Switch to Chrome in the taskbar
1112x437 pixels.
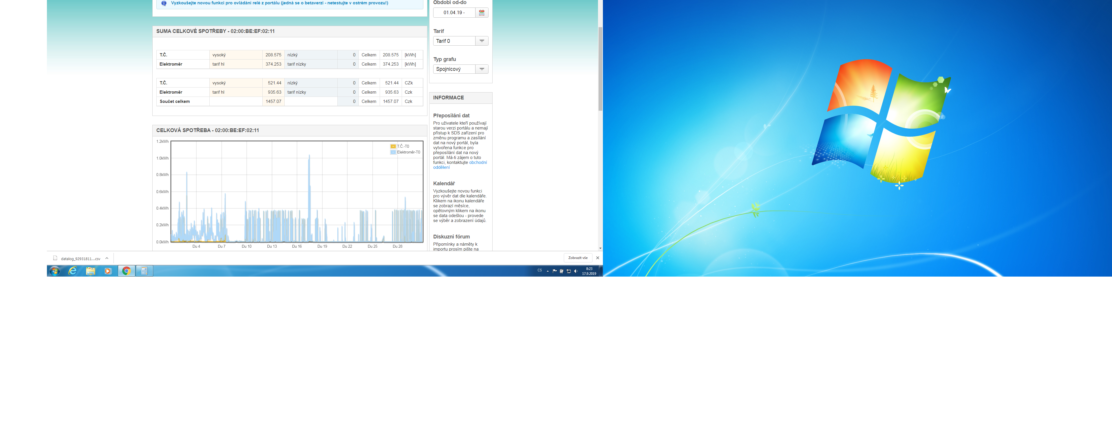point(127,271)
